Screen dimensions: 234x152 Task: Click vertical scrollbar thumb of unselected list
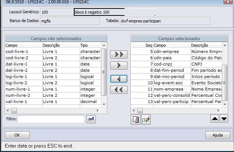[104, 72]
